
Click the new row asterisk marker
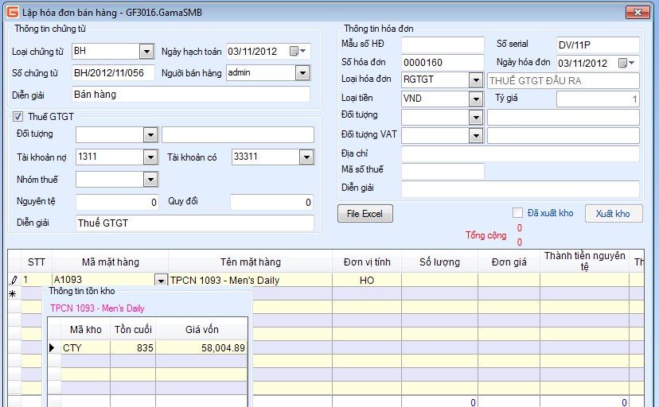pyautogui.click(x=13, y=294)
